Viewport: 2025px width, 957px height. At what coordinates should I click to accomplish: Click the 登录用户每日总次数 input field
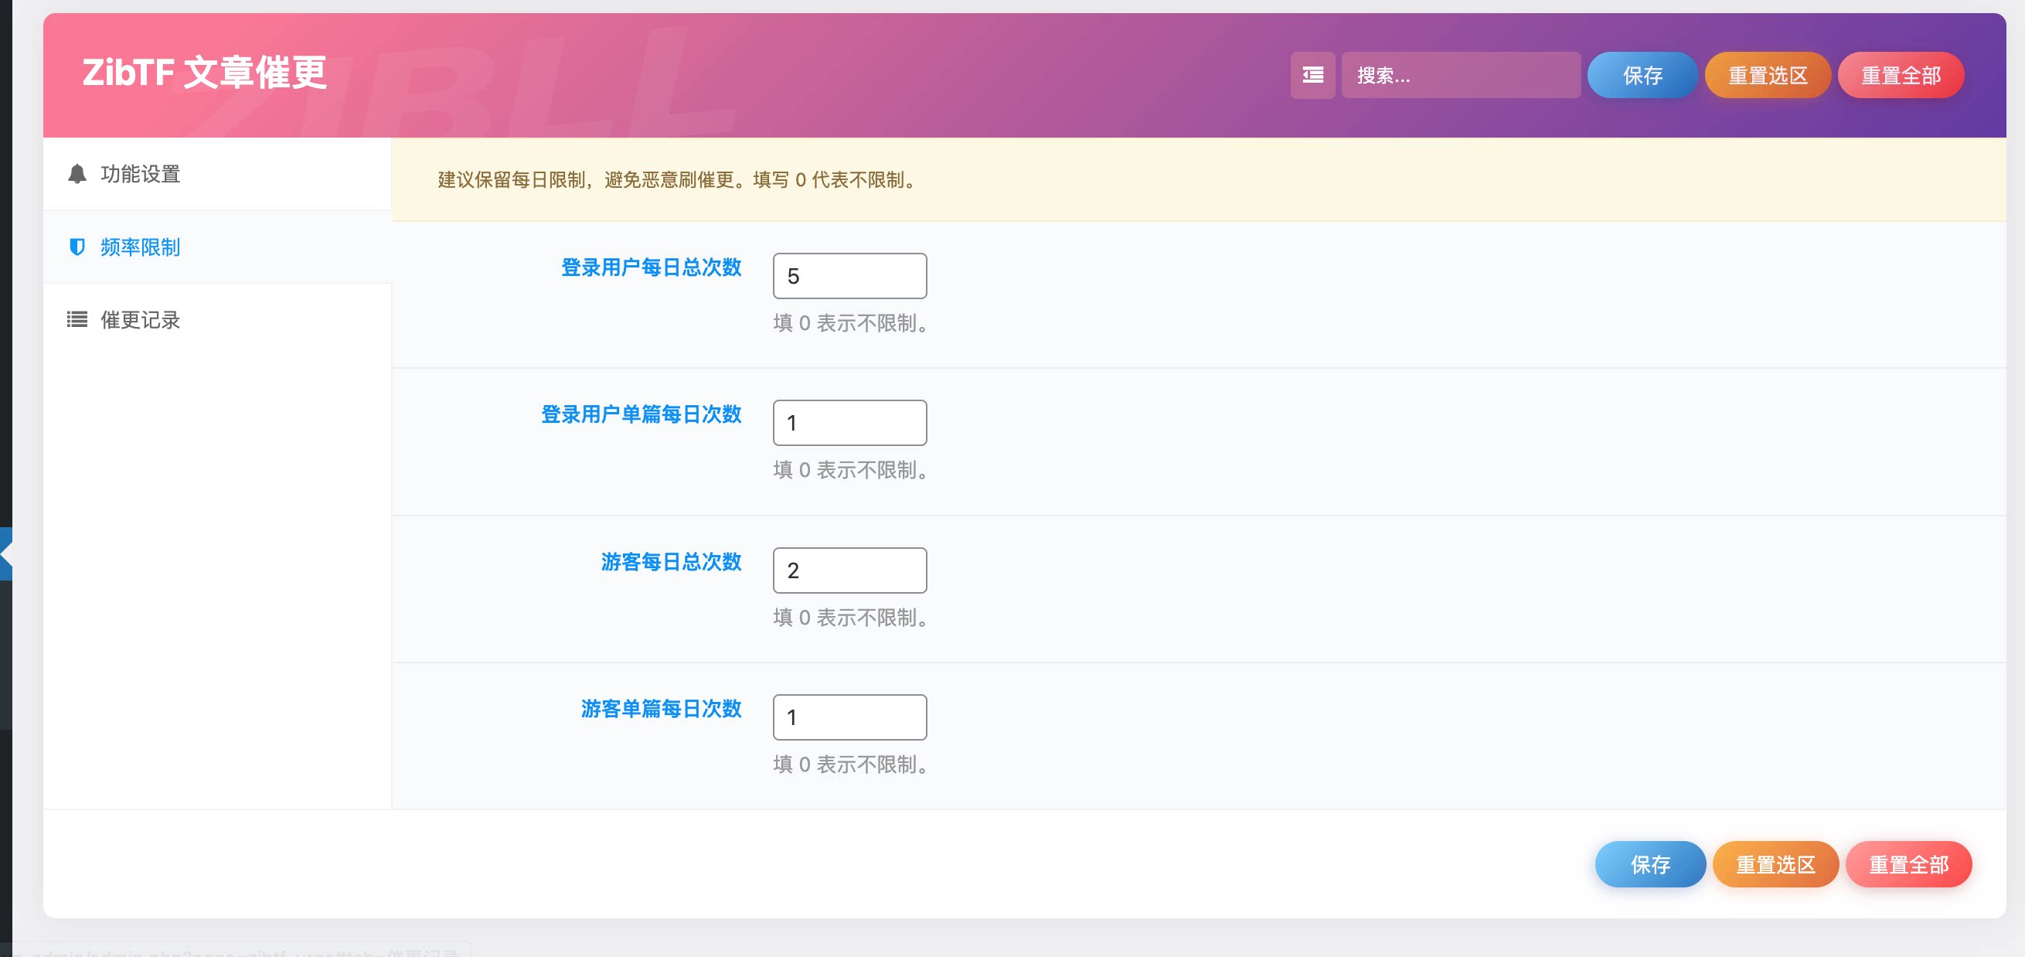(x=849, y=275)
